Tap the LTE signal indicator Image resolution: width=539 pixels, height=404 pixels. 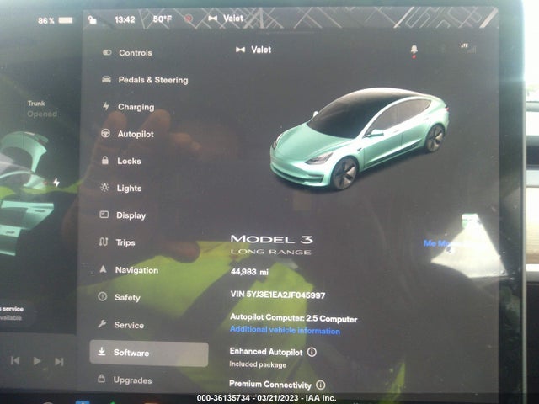(468, 48)
